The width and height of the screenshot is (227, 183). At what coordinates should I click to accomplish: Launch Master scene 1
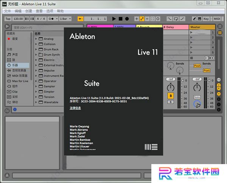pos(191,33)
